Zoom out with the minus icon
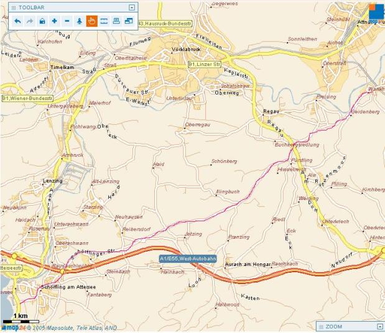This screenshot has height=333, width=385. [67, 21]
